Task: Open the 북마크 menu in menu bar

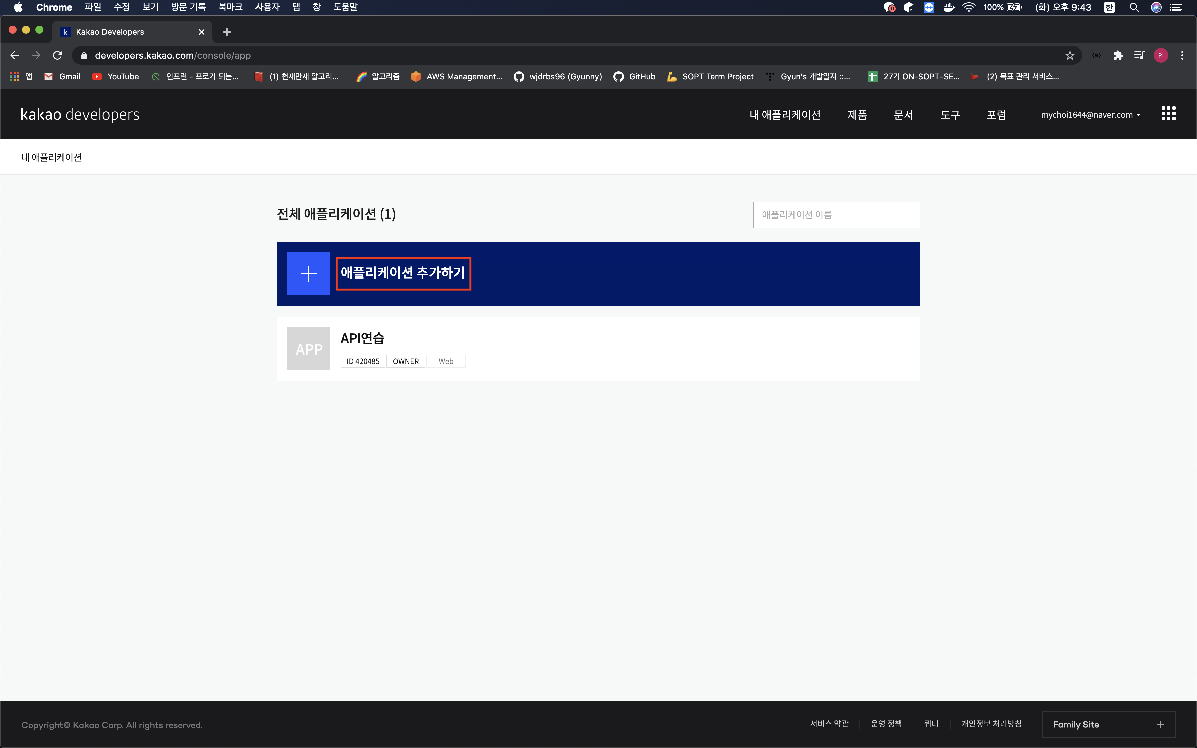Action: click(x=230, y=7)
